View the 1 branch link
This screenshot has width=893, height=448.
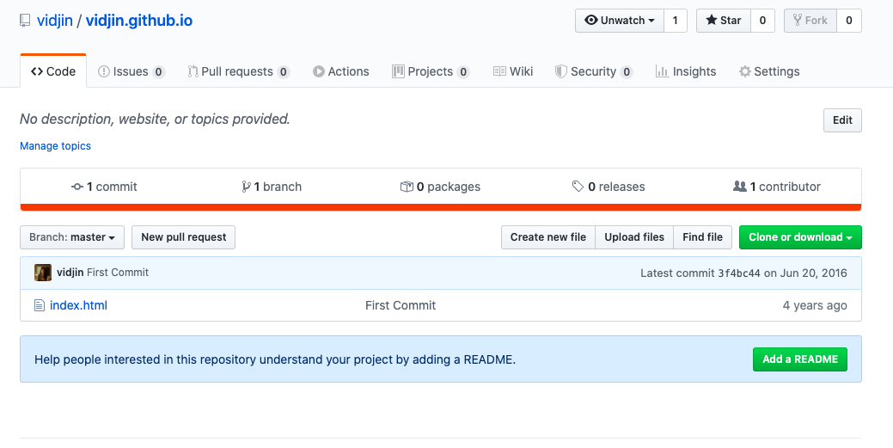pos(272,187)
